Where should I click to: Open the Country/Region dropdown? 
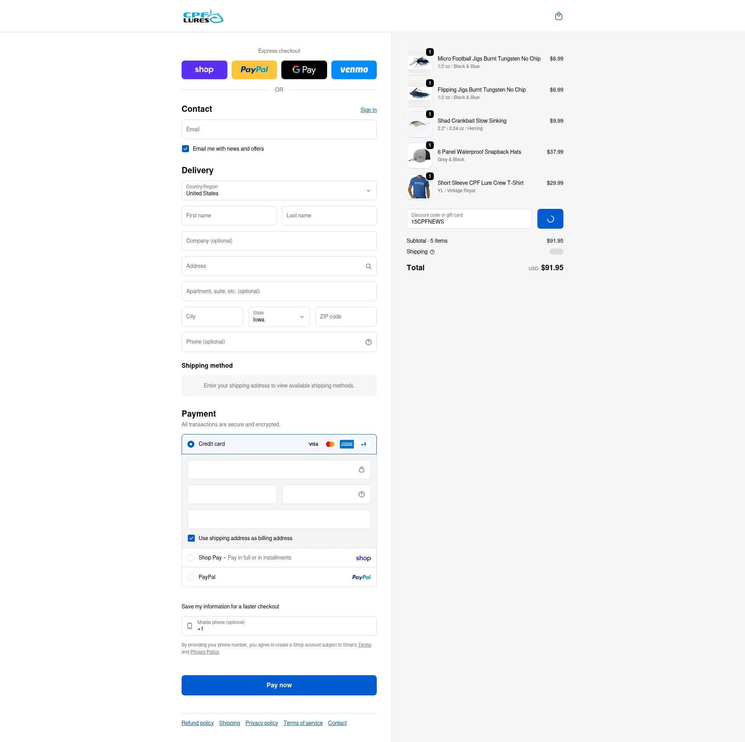[x=279, y=190]
